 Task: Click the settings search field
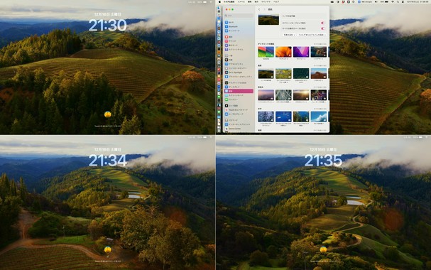239,16
